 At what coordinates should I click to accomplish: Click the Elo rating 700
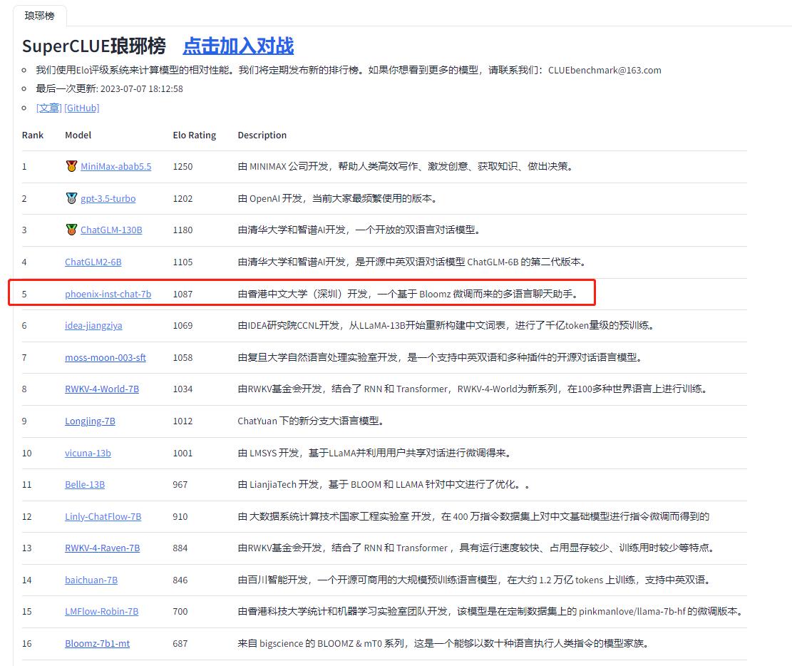click(180, 611)
